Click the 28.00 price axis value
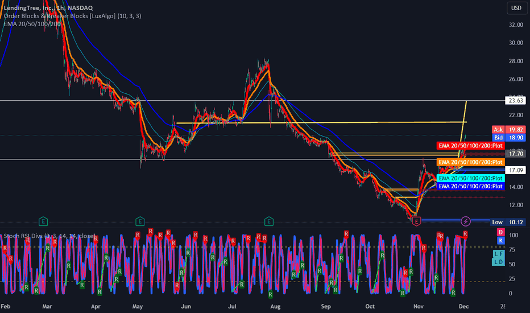The image size is (530, 313). point(516,61)
